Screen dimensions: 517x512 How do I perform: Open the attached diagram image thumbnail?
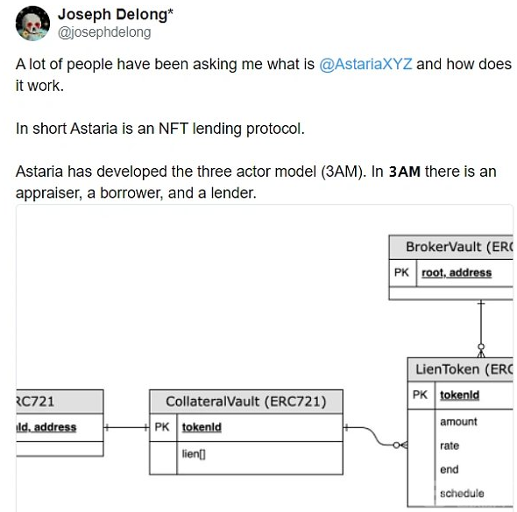coord(265,358)
